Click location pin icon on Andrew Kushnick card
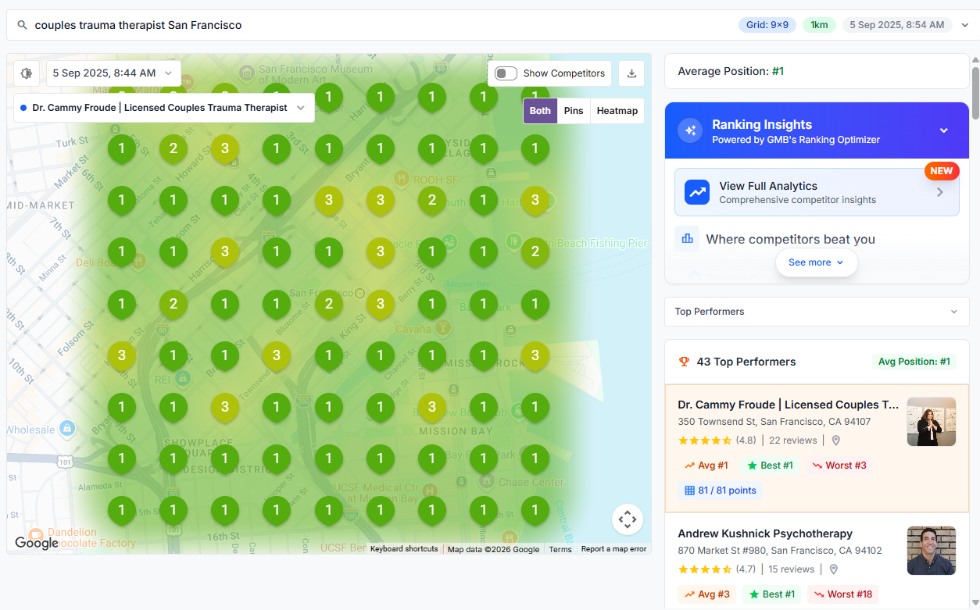Screen dimensions: 980x610 coord(833,569)
